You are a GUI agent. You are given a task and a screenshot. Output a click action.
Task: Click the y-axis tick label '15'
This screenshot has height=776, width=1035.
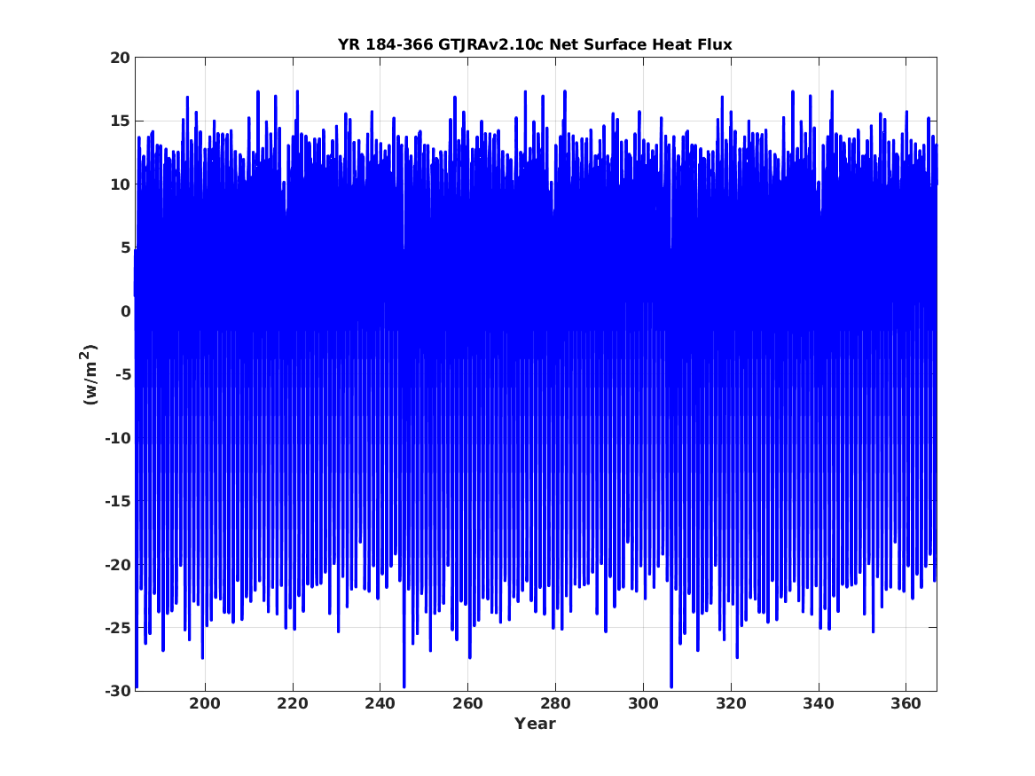[121, 121]
